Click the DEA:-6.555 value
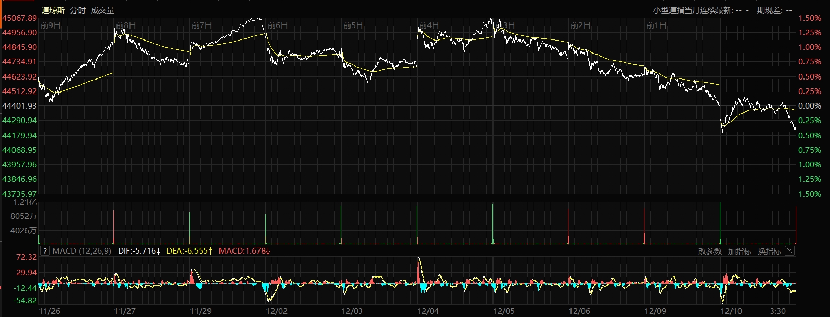Screen dimensions: 830x317 [189, 251]
